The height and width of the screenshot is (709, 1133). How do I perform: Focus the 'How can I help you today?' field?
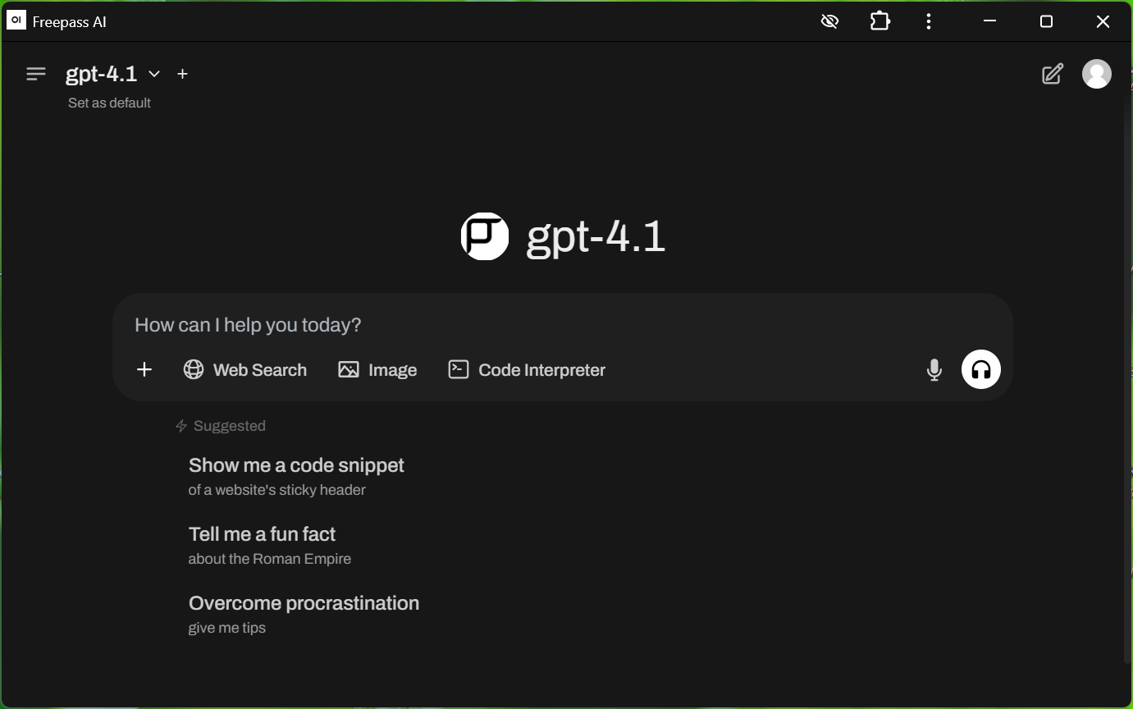point(562,325)
